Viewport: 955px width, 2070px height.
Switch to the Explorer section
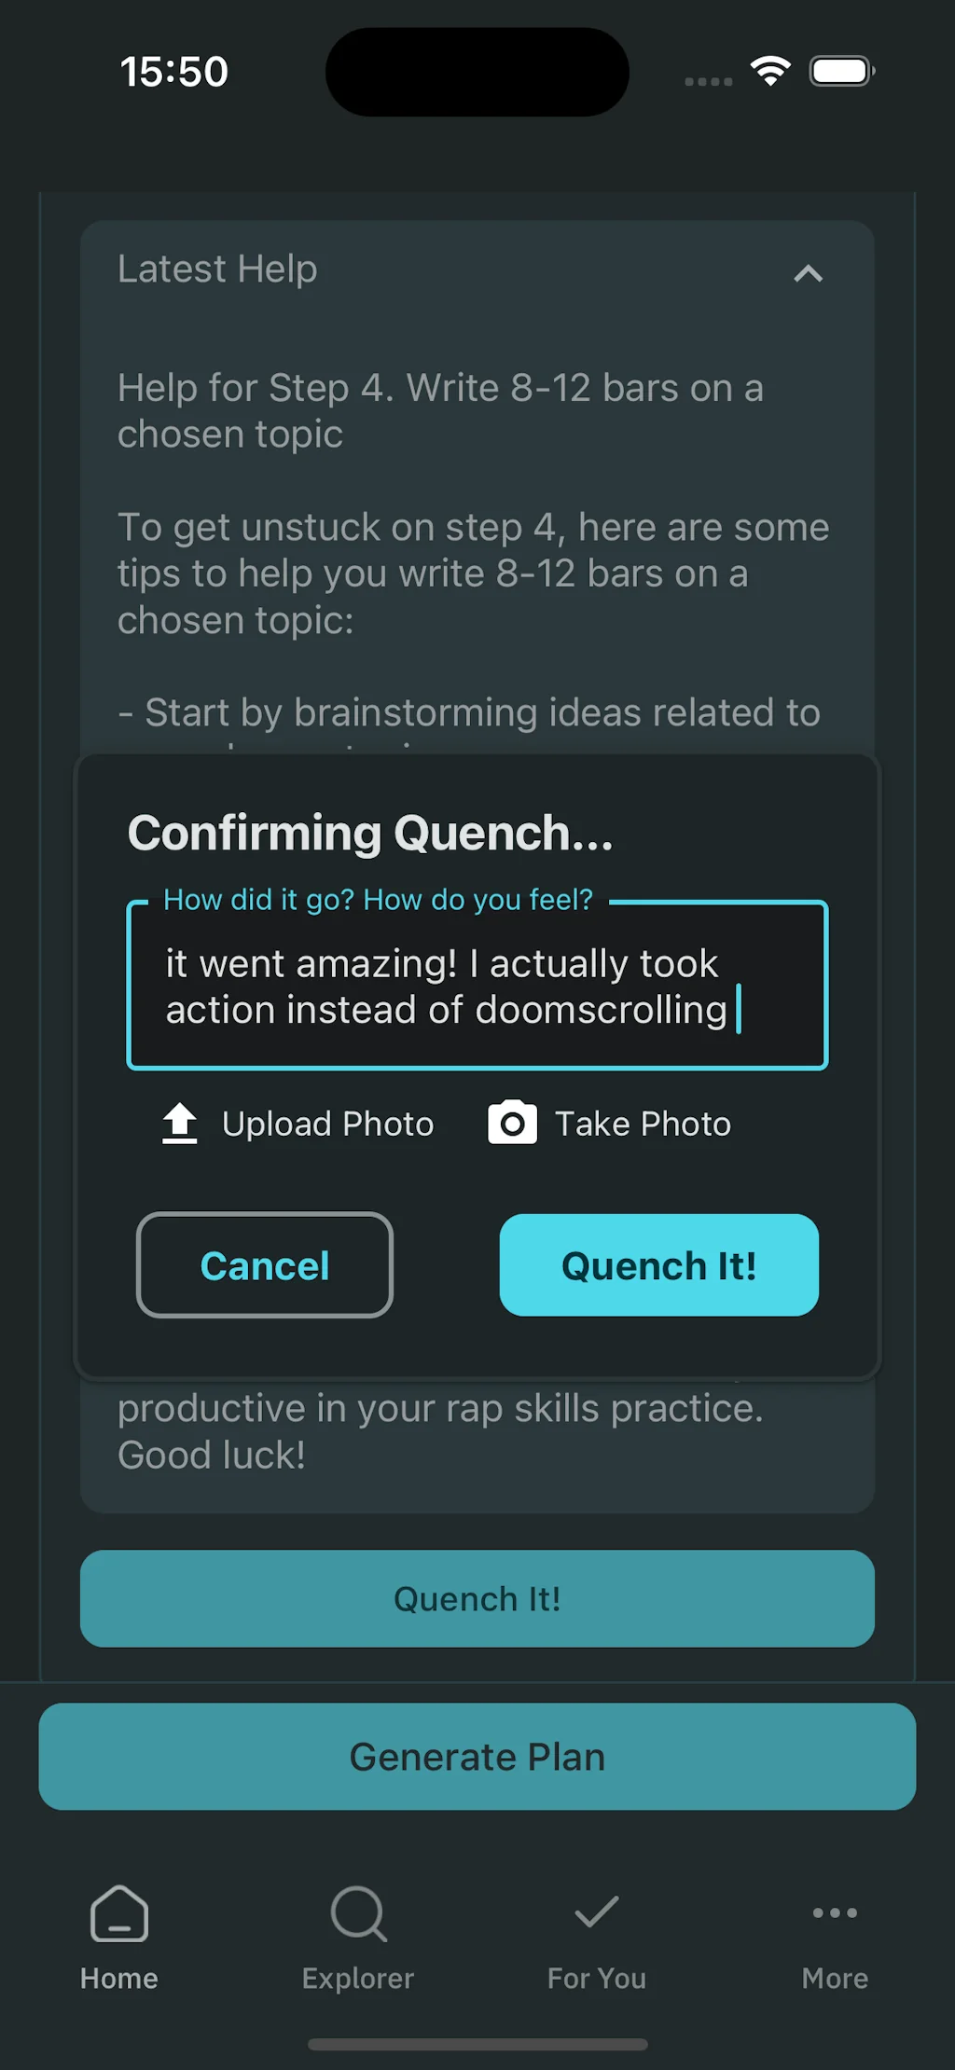357,1939
